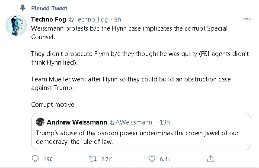The height and width of the screenshot is (168, 259).
Task: Open Techno Fog profile avatar
Action: point(16,25)
